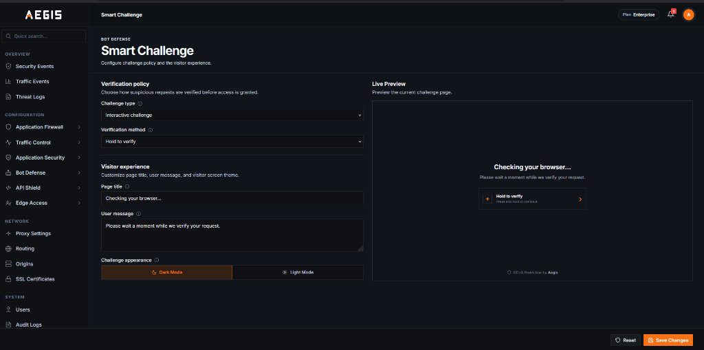
Task: Expand Edge Access chevron
Action: [x=79, y=203]
